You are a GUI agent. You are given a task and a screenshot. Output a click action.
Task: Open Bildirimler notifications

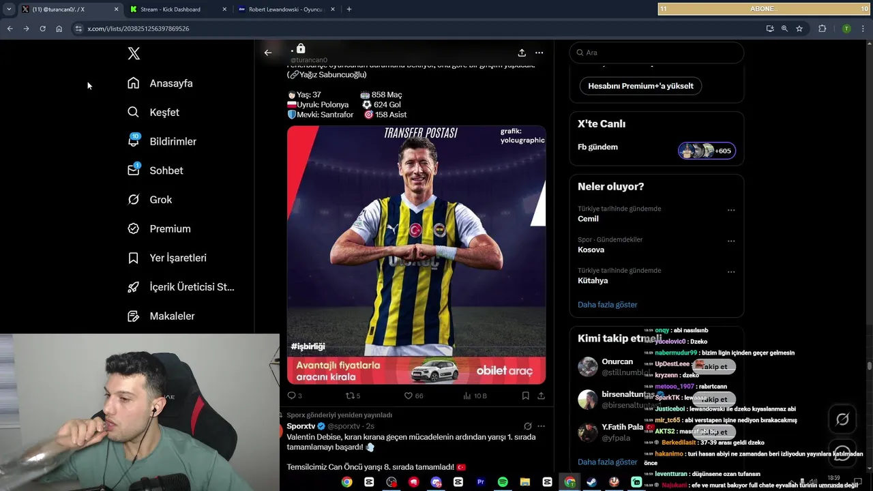(x=162, y=141)
